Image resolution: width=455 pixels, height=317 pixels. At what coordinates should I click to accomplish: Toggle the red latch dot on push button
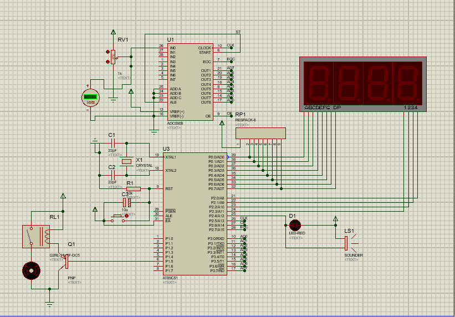(x=126, y=216)
